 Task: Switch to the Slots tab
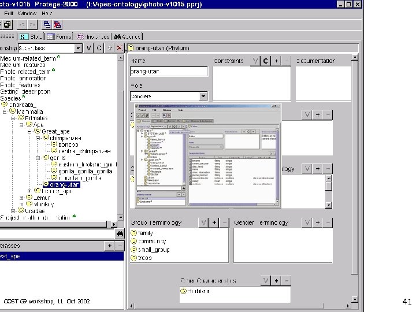coord(31,36)
